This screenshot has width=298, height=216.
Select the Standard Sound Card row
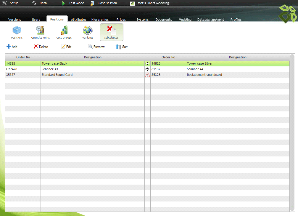coord(57,75)
